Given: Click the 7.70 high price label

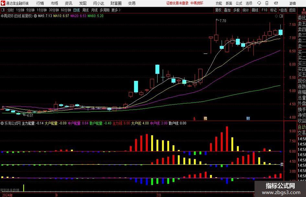Looking at the screenshot, I should coord(223,21).
